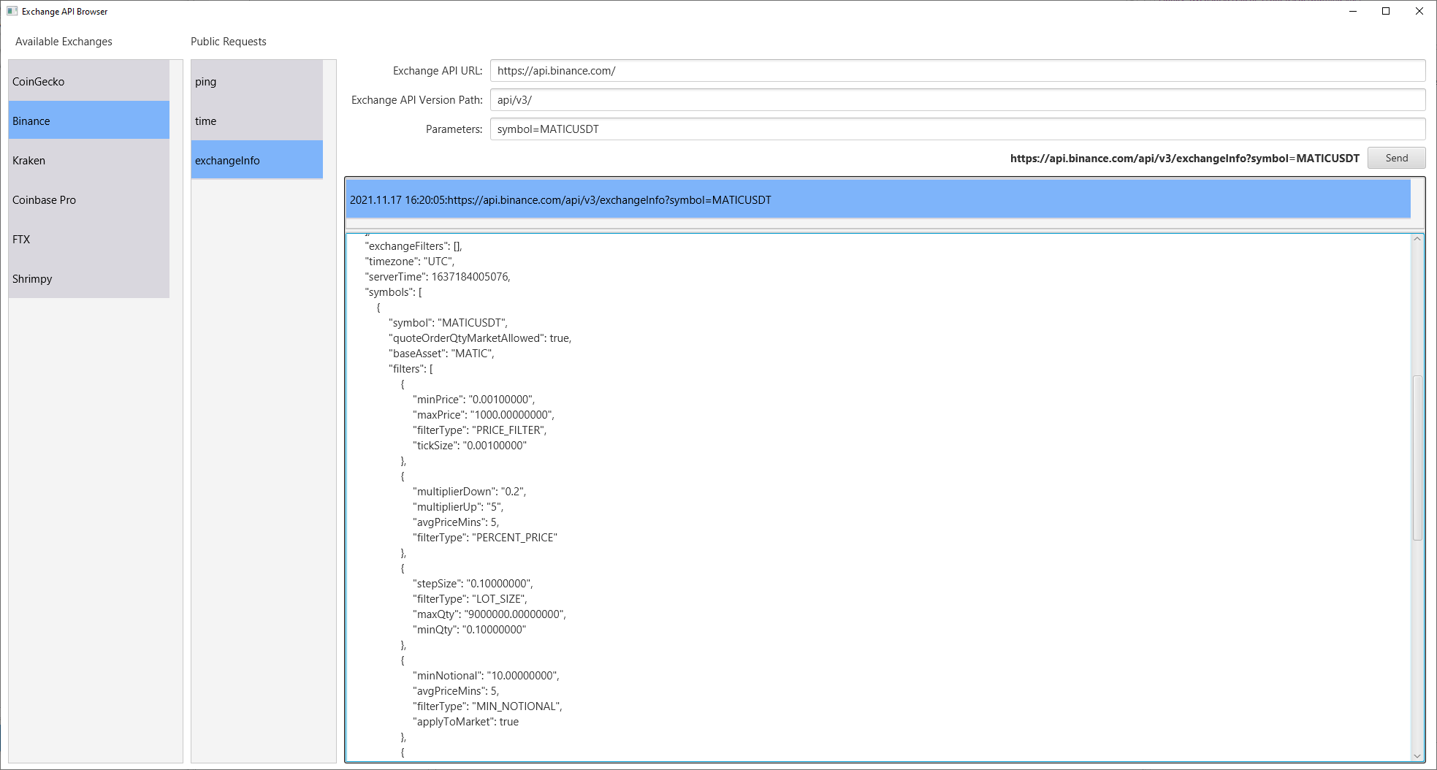This screenshot has height=770, width=1437.
Task: Click the "filterType": "PERCENT_PRICE" line
Action: pyautogui.click(x=485, y=538)
